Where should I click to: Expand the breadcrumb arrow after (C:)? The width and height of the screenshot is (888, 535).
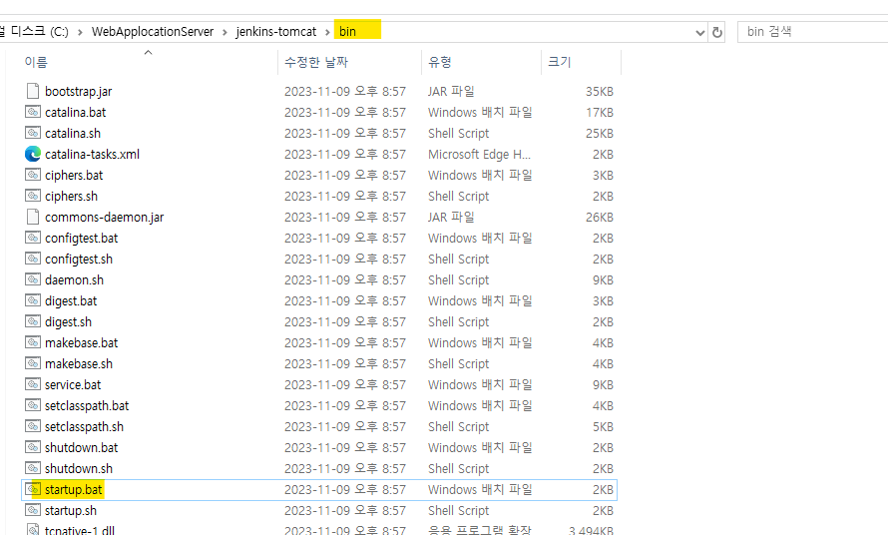click(x=80, y=32)
